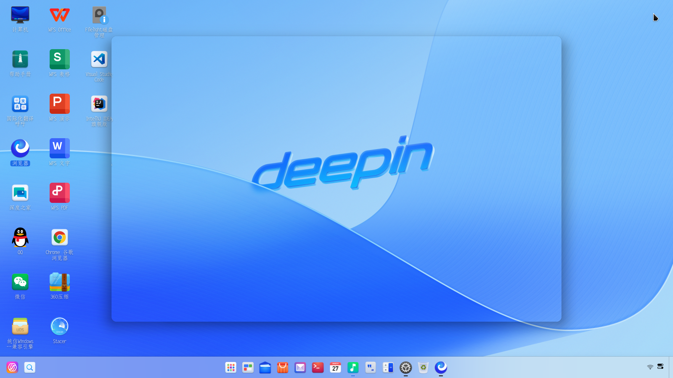The height and width of the screenshot is (378, 673).
Task: Select the WPS 演示 desktop icon
Action: (60, 104)
